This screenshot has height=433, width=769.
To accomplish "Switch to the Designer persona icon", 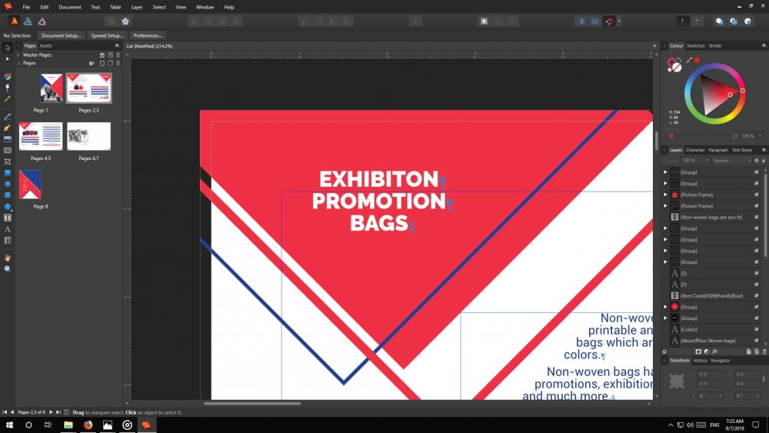I will 28,22.
